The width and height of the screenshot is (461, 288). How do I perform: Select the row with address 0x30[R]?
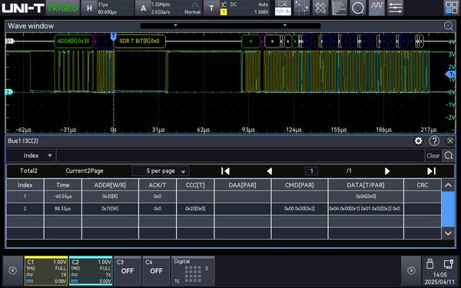[224, 197]
